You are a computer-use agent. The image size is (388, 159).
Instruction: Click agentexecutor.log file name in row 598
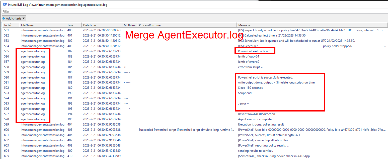click(33, 119)
